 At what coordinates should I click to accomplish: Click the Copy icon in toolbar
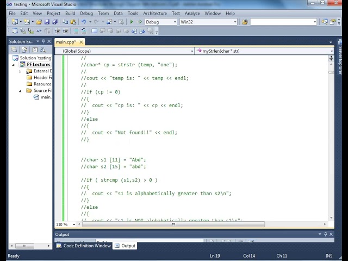click(65, 22)
